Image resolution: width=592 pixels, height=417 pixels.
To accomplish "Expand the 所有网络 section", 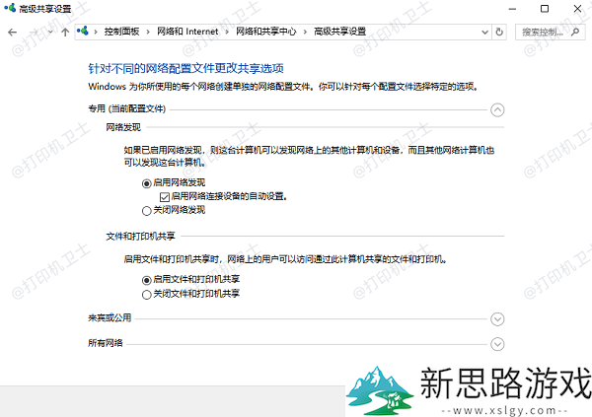I will [x=497, y=344].
